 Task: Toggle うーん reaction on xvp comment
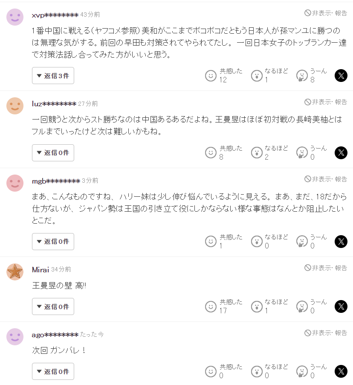pos(302,76)
